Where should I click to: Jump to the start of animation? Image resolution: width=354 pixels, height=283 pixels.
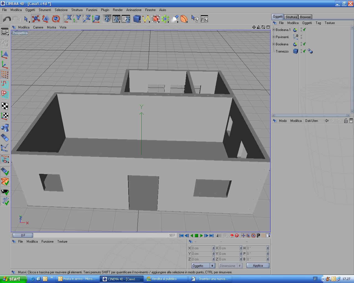point(181,235)
